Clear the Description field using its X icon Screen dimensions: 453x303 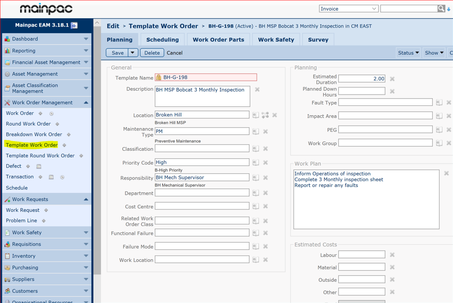tap(257, 89)
